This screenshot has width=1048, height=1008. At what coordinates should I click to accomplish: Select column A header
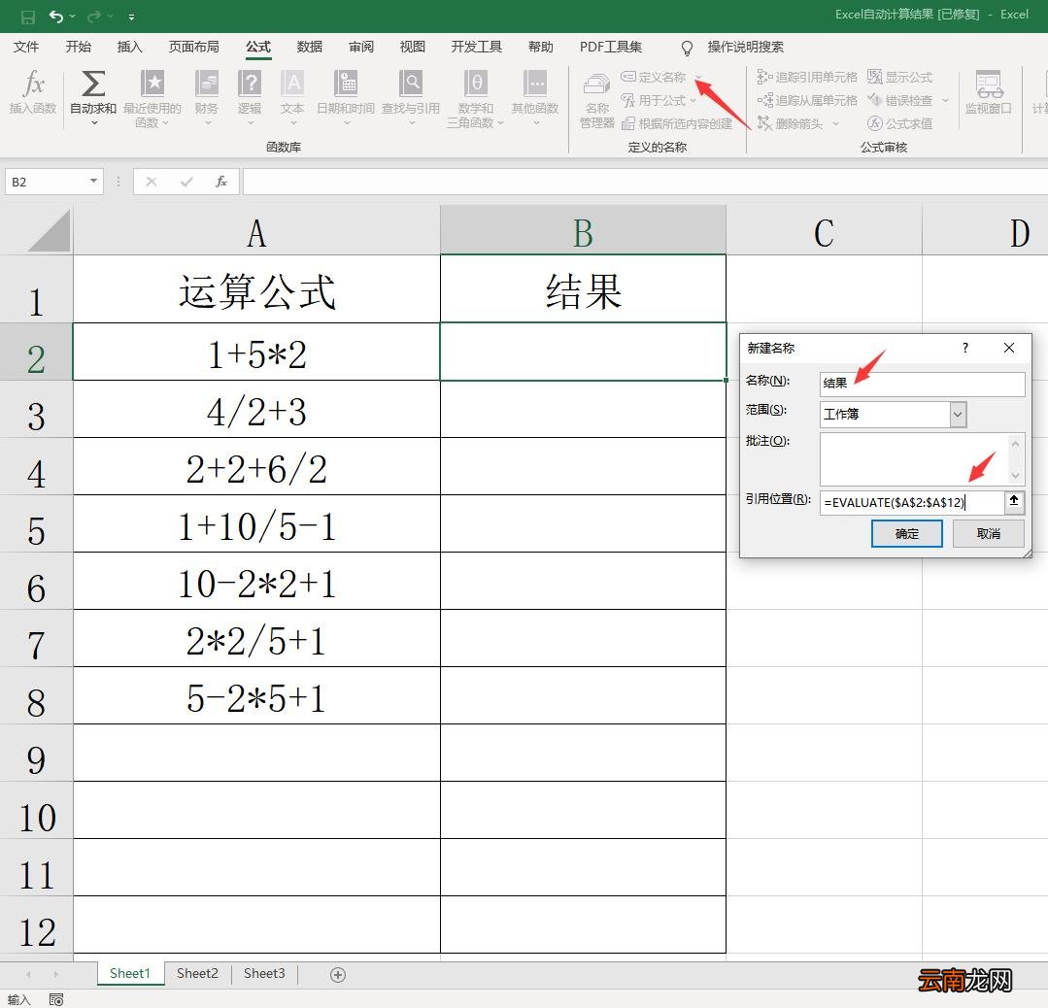[x=256, y=230]
